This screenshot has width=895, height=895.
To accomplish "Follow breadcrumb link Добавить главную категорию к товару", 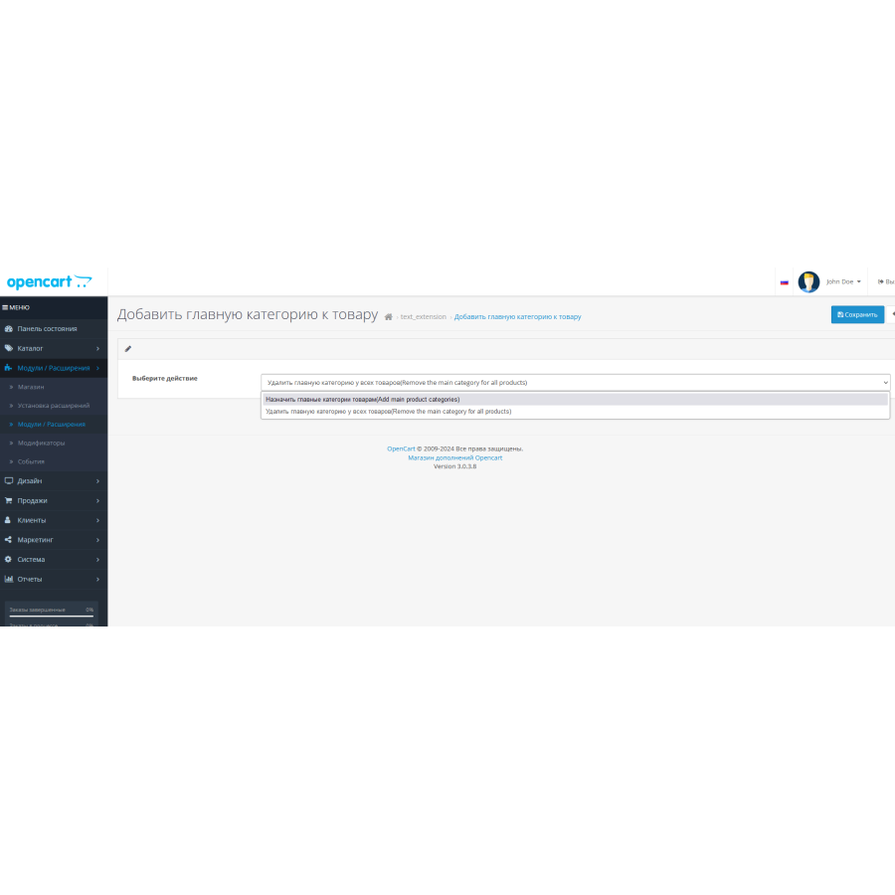I will (x=517, y=317).
